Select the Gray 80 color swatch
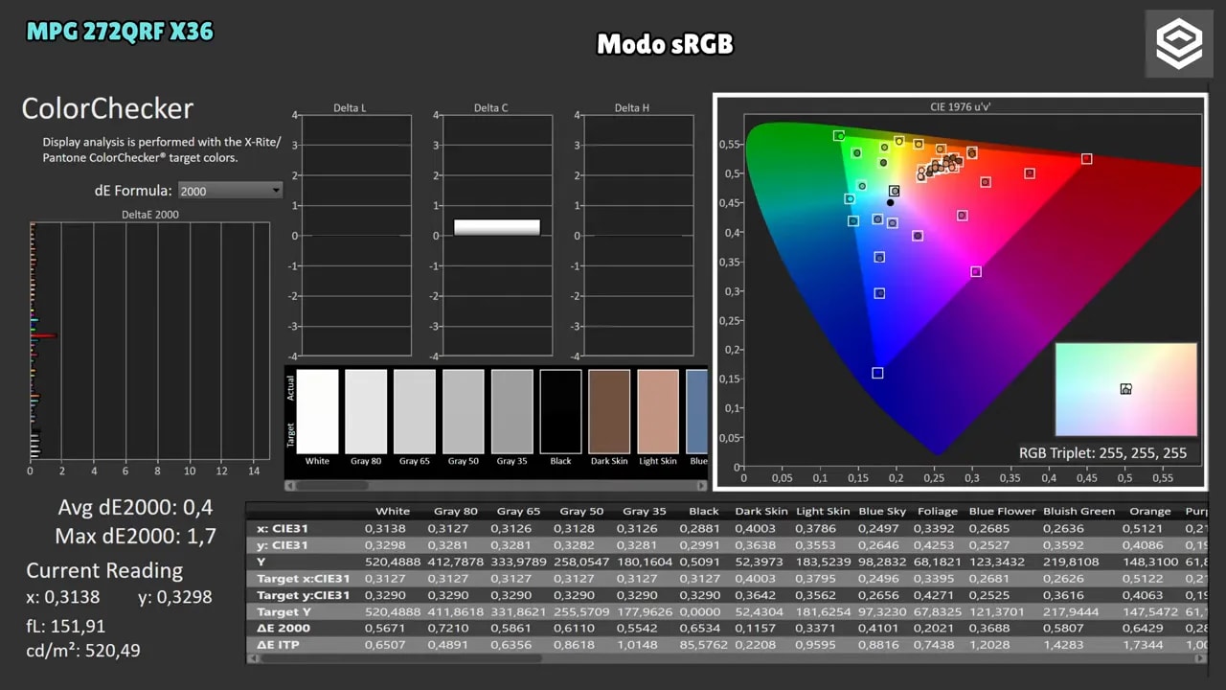 pyautogui.click(x=366, y=411)
